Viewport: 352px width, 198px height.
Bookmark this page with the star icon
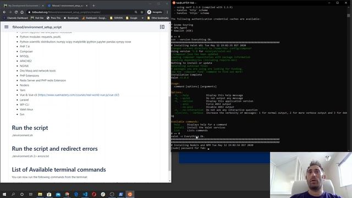142,12
